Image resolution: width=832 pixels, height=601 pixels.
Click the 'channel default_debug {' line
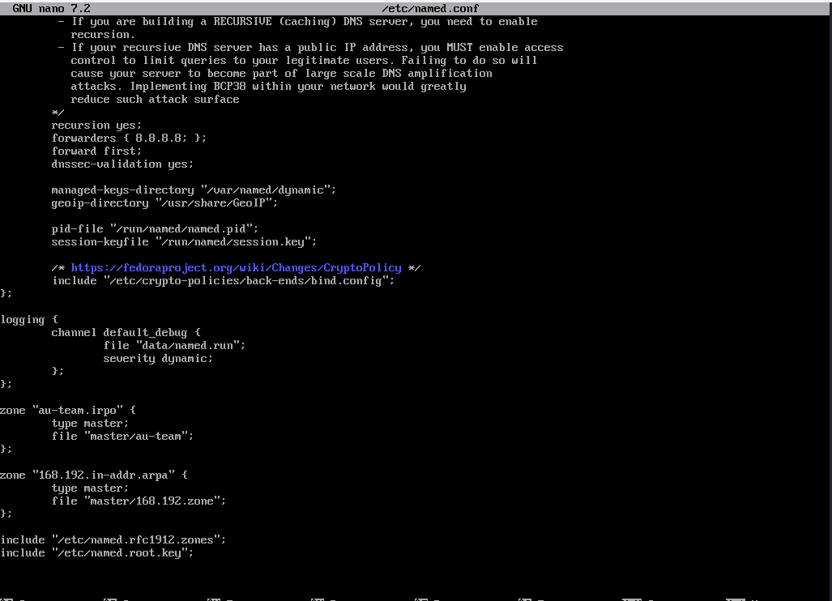[126, 332]
